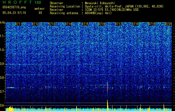Viewport: 175px width, 111px height.
Task: Click the Receiving antenna label
Action: [64, 13]
